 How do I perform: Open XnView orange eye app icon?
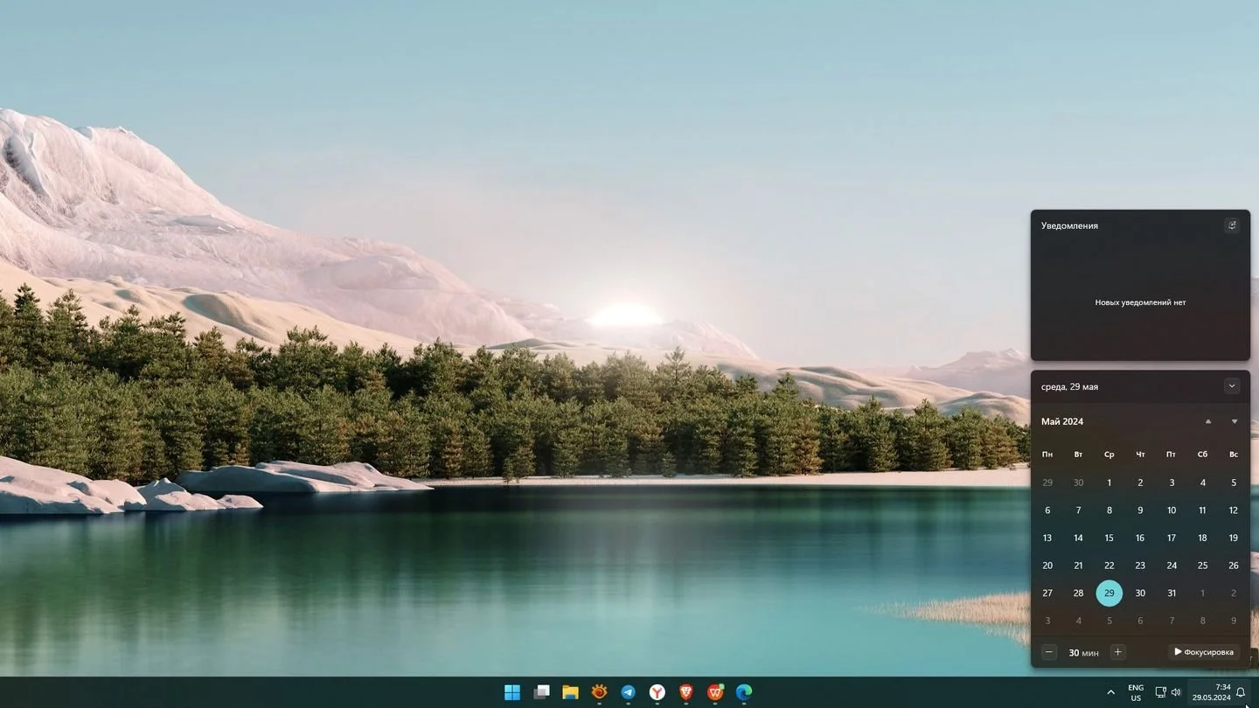(599, 692)
